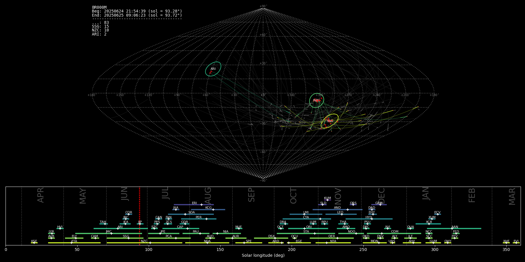The image size is (525, 262).
Task: Click the SDA shower label in timeline
Action: pyautogui.click(x=192, y=213)
